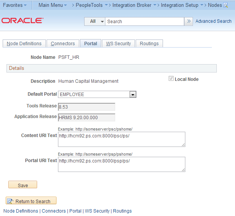
Task: Go to the Routings tab
Action: click(149, 44)
